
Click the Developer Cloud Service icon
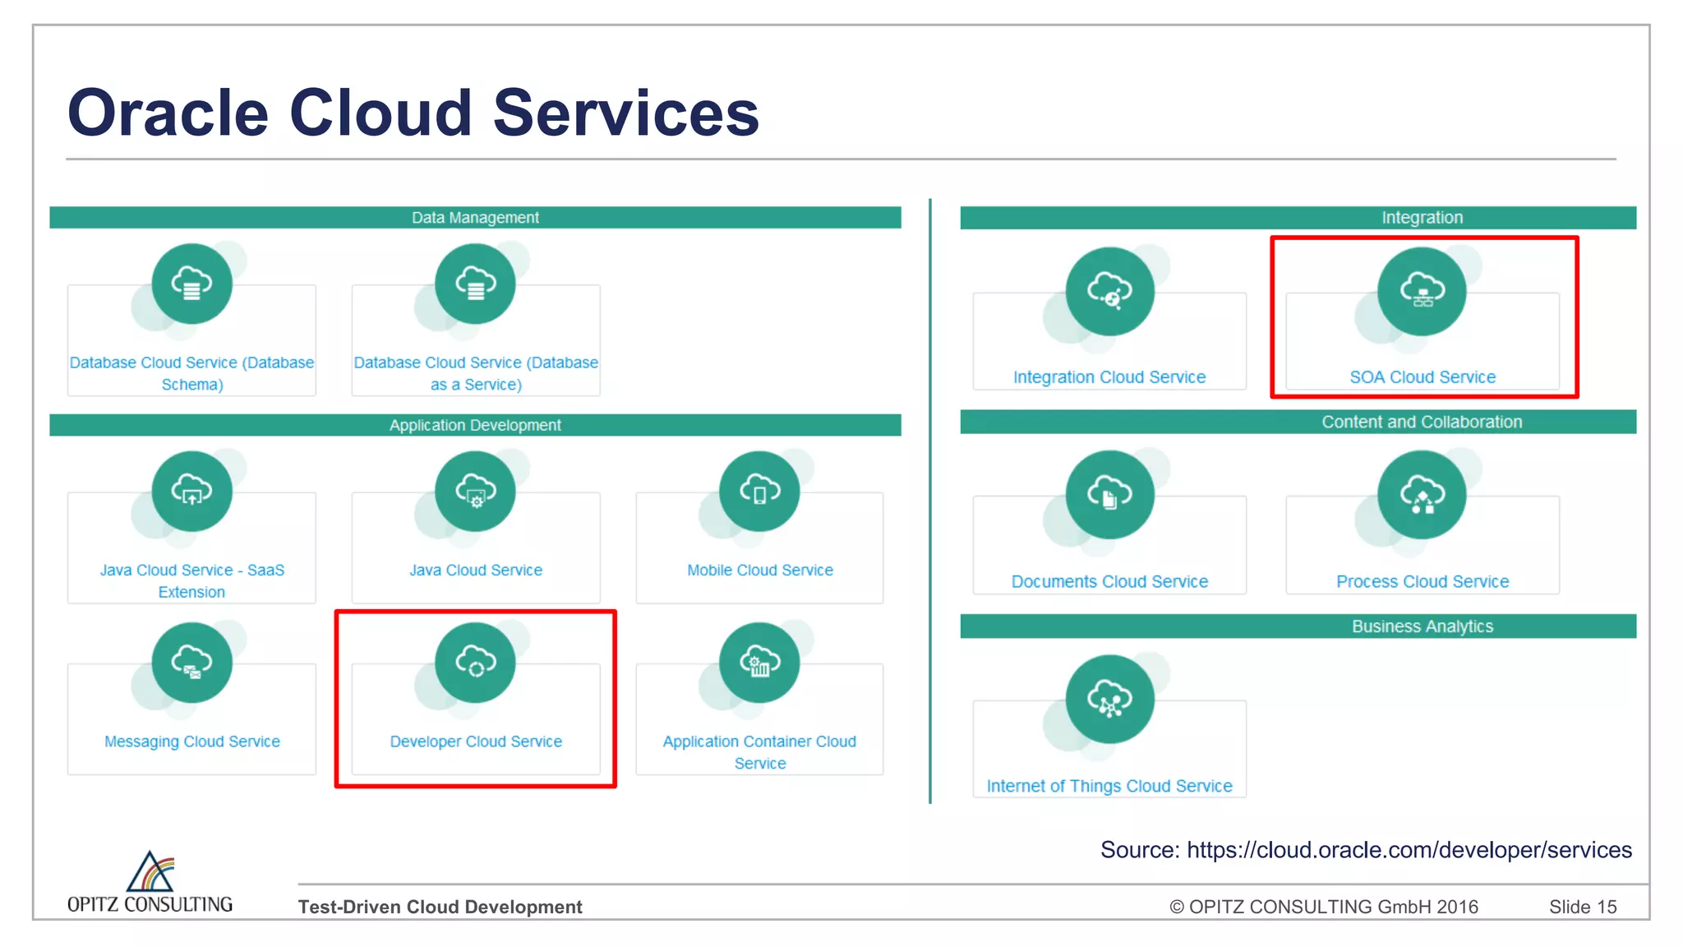[475, 663]
